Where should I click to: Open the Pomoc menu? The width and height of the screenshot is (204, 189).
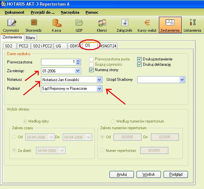pos(92,12)
